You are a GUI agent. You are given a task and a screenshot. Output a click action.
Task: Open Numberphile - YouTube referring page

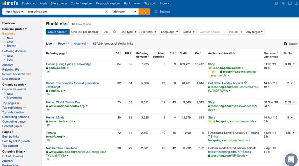click(x=62, y=148)
